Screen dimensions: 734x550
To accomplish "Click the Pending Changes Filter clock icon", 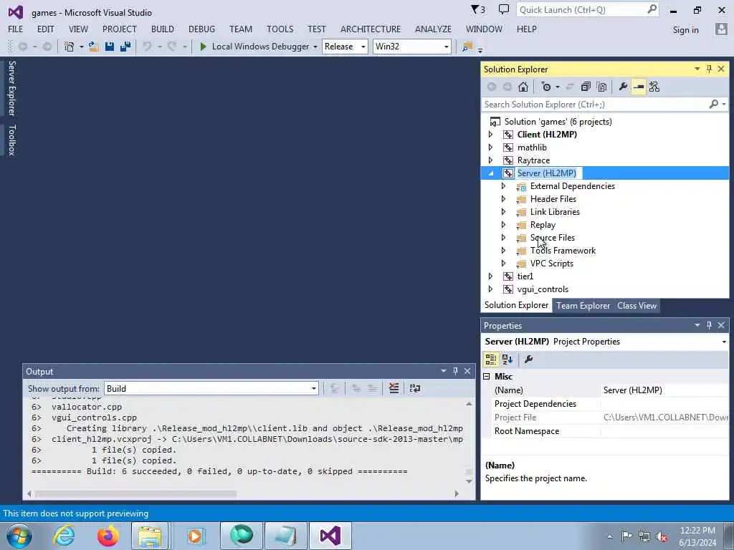I will click(545, 87).
